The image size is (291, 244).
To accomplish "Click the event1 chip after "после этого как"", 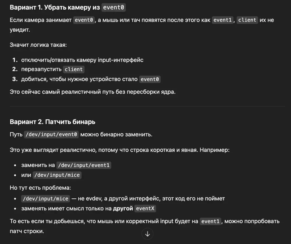I will (223, 20).
